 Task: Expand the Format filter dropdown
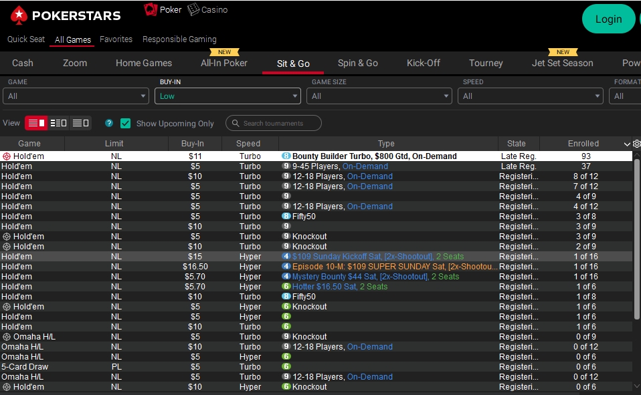(625, 96)
